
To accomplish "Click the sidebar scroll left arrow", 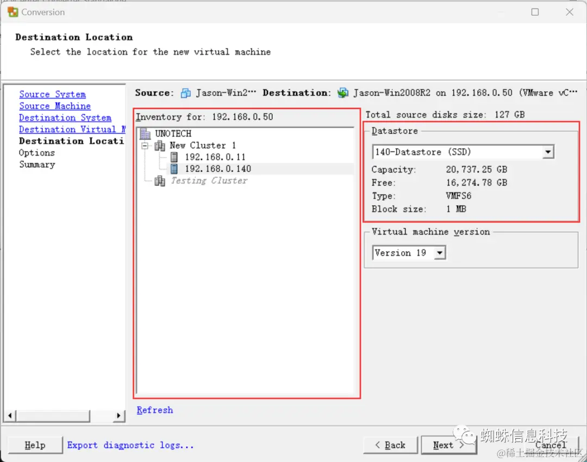I will coord(10,415).
